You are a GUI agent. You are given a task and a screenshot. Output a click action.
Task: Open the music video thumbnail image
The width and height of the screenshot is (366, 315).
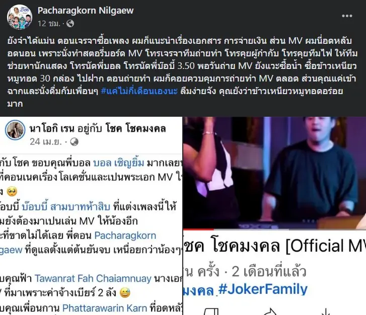274,173
